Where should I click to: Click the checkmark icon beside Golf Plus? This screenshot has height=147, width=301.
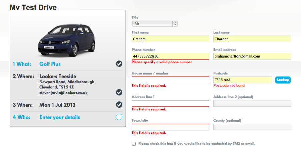tap(119, 64)
